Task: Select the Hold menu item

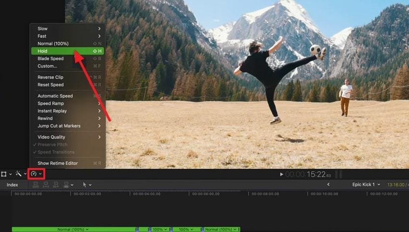Action: click(68, 51)
